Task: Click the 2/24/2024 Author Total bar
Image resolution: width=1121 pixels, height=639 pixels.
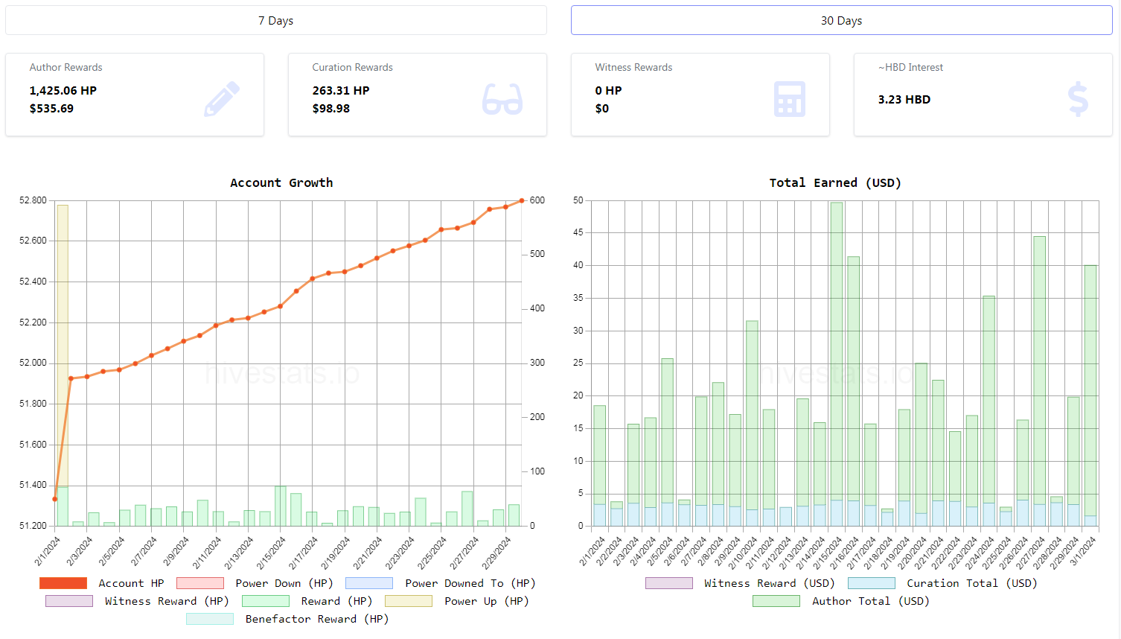Action: tap(989, 399)
